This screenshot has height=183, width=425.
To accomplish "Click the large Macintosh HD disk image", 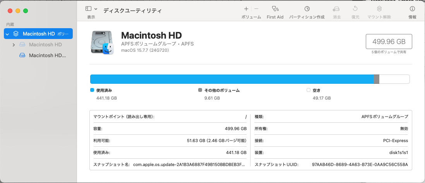I will 102,42.
